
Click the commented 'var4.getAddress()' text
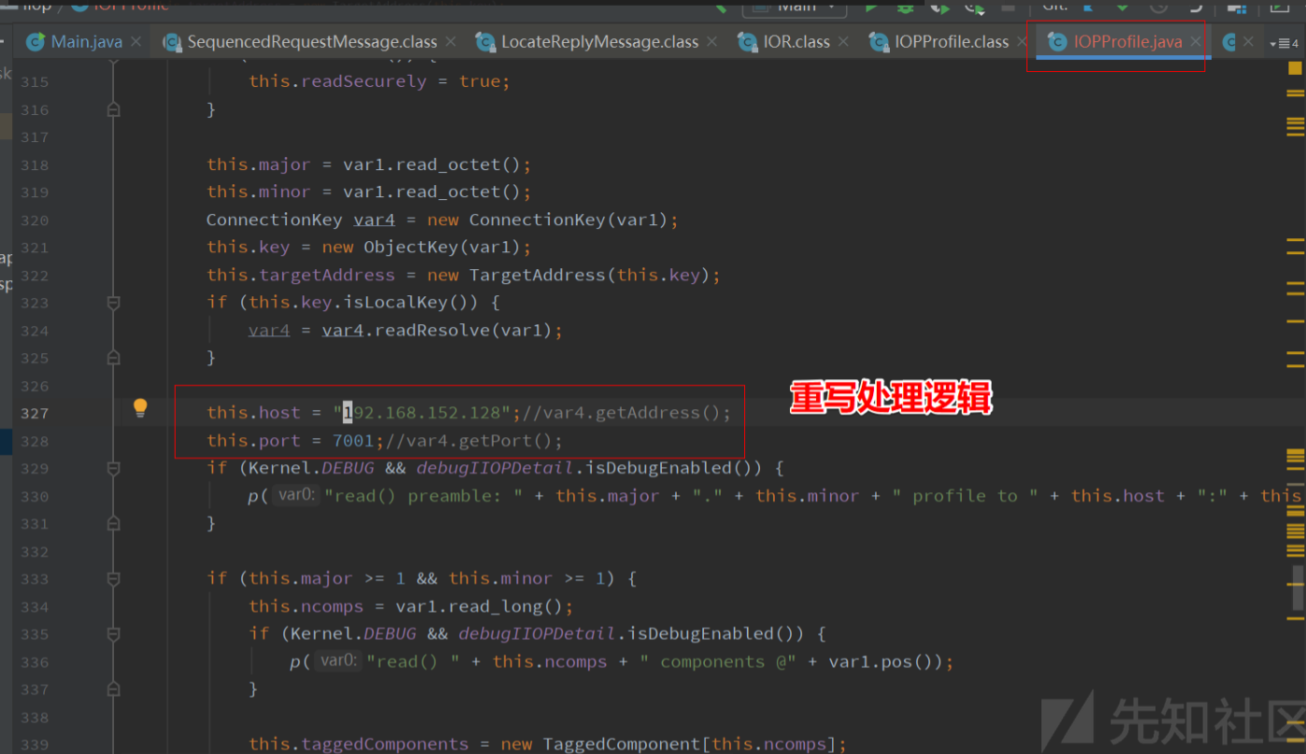(626, 413)
